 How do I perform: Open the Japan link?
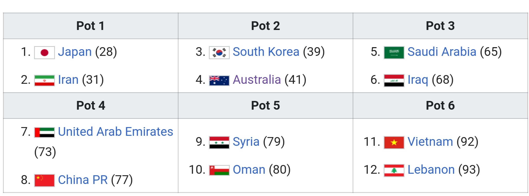75,52
